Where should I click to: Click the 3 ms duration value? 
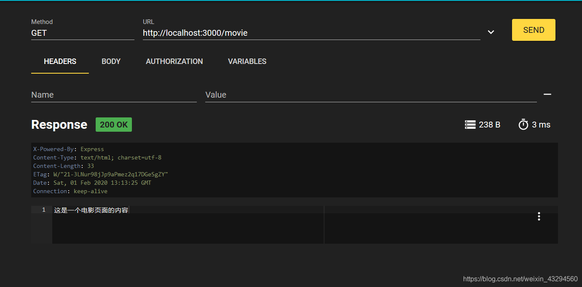click(541, 125)
